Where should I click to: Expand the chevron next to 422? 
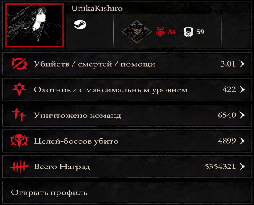(x=242, y=89)
